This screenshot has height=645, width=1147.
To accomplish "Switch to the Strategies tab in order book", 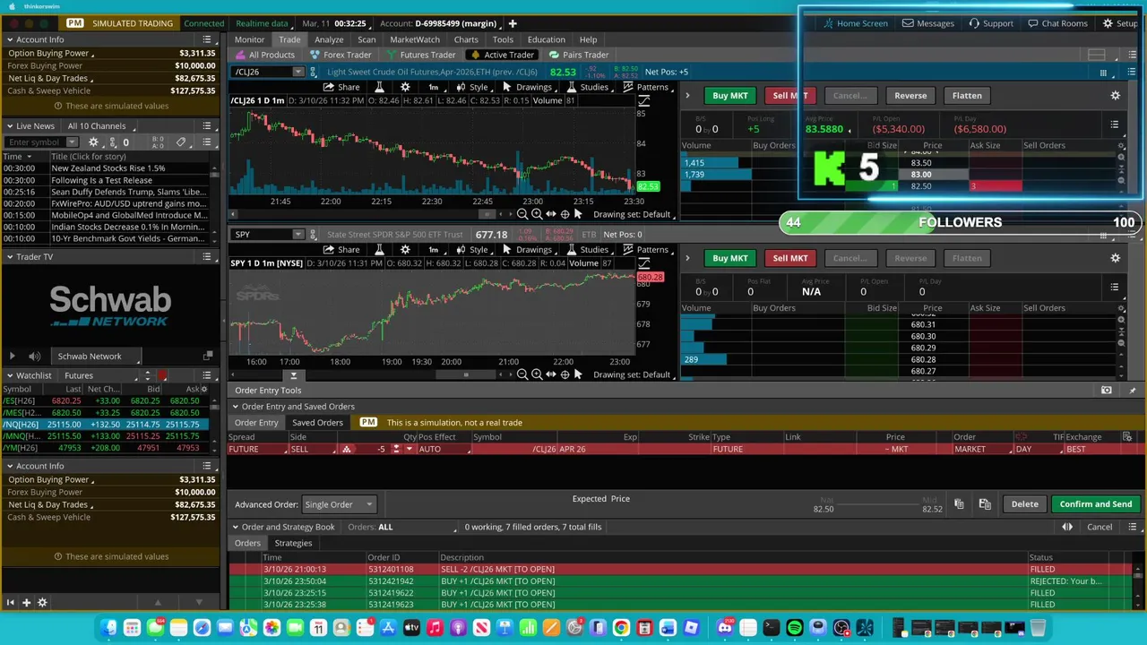I will pos(293,543).
